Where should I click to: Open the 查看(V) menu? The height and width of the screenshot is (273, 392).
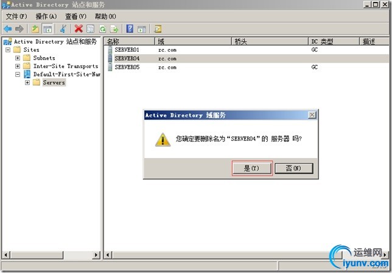point(75,16)
